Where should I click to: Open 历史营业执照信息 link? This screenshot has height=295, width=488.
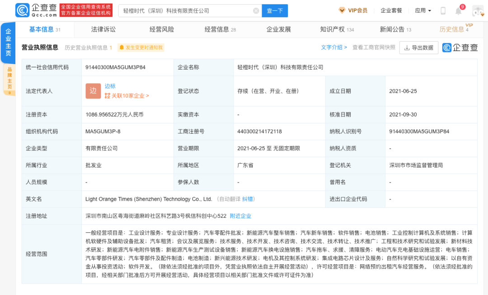tap(89, 47)
